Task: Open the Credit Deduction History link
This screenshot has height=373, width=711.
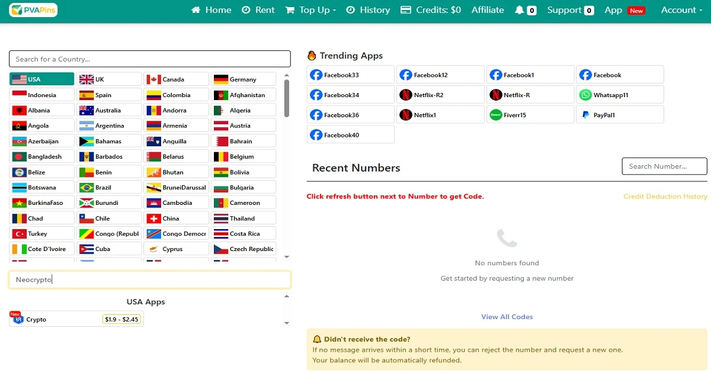Action: 665,197
